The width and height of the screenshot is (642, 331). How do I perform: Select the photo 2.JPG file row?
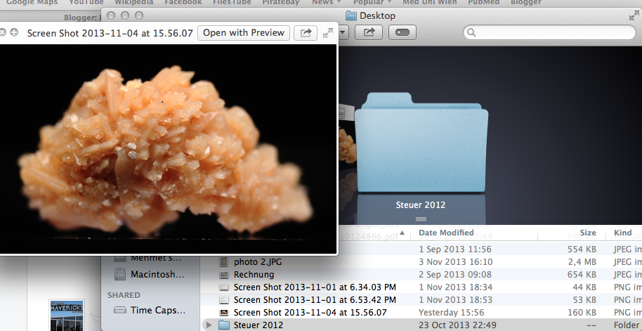[421, 261]
